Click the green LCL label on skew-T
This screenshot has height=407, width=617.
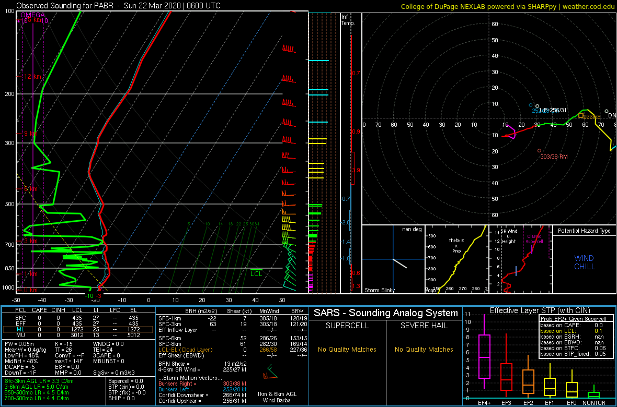(x=256, y=273)
